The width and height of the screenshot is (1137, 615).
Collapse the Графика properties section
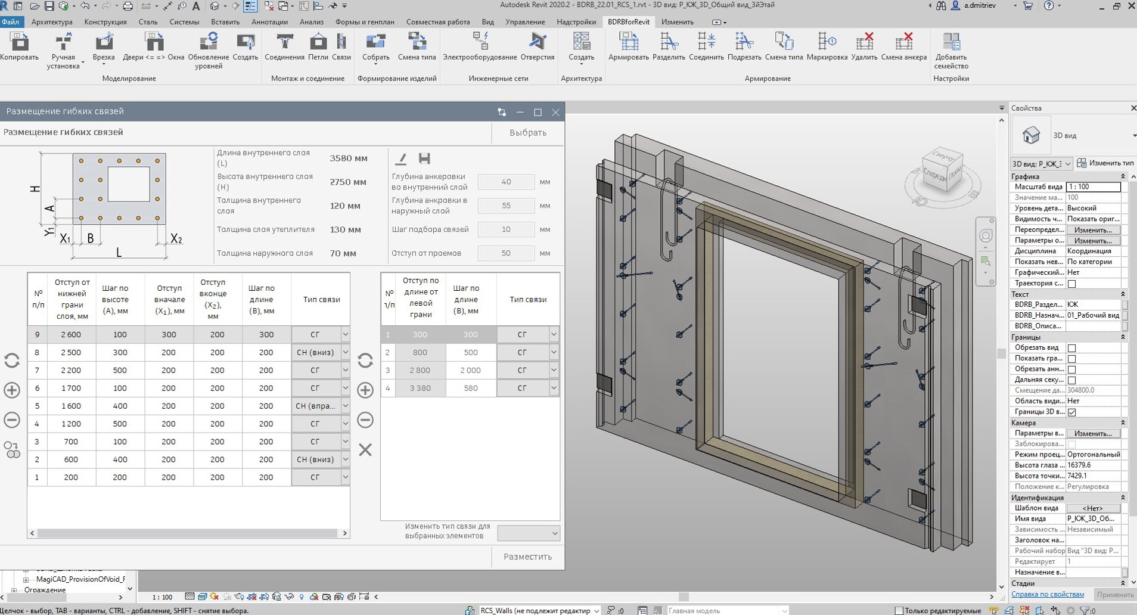pos(1123,176)
